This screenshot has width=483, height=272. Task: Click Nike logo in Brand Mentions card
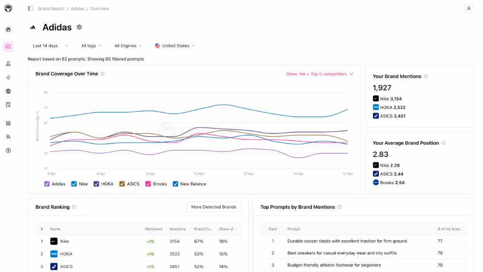click(376, 98)
